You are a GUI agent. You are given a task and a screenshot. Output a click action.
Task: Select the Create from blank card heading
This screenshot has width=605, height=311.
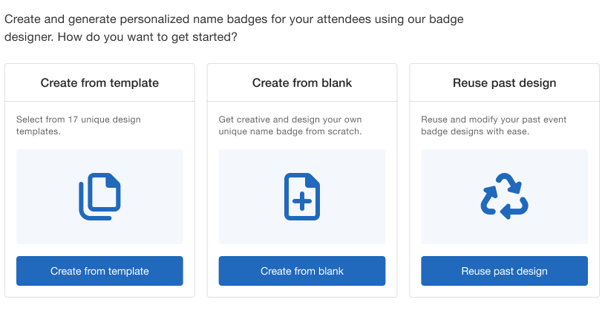pyautogui.click(x=302, y=82)
